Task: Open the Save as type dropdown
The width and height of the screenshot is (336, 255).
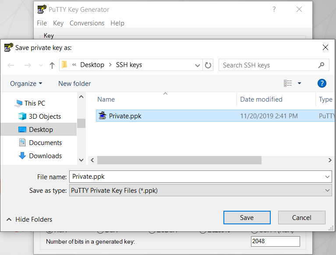Action: [x=328, y=191]
